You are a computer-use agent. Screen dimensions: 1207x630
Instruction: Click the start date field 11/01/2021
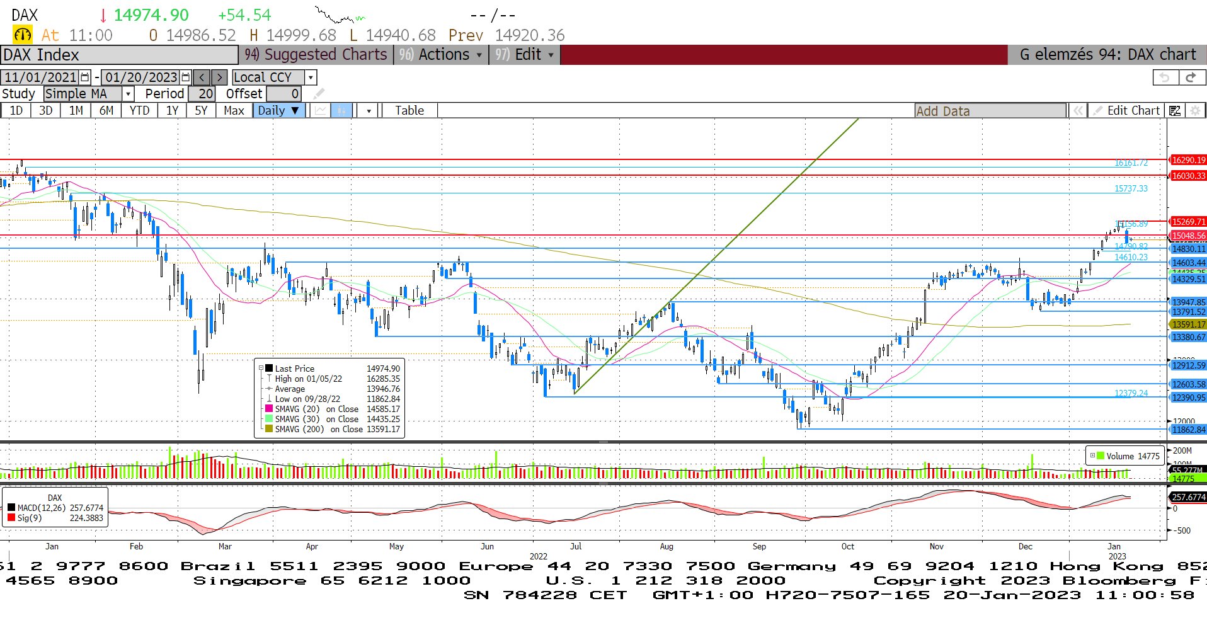[x=41, y=77]
